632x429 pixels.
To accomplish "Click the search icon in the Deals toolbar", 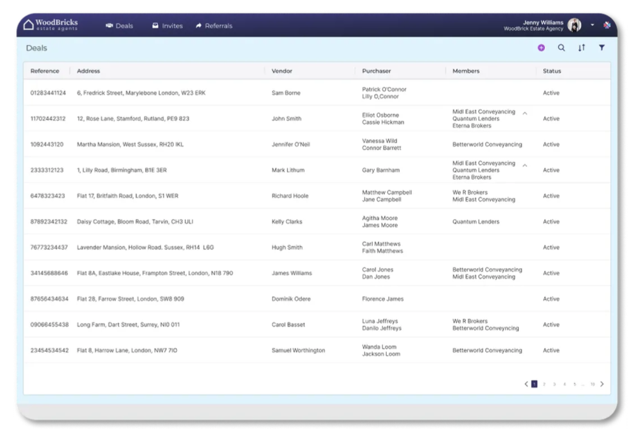I will [561, 47].
